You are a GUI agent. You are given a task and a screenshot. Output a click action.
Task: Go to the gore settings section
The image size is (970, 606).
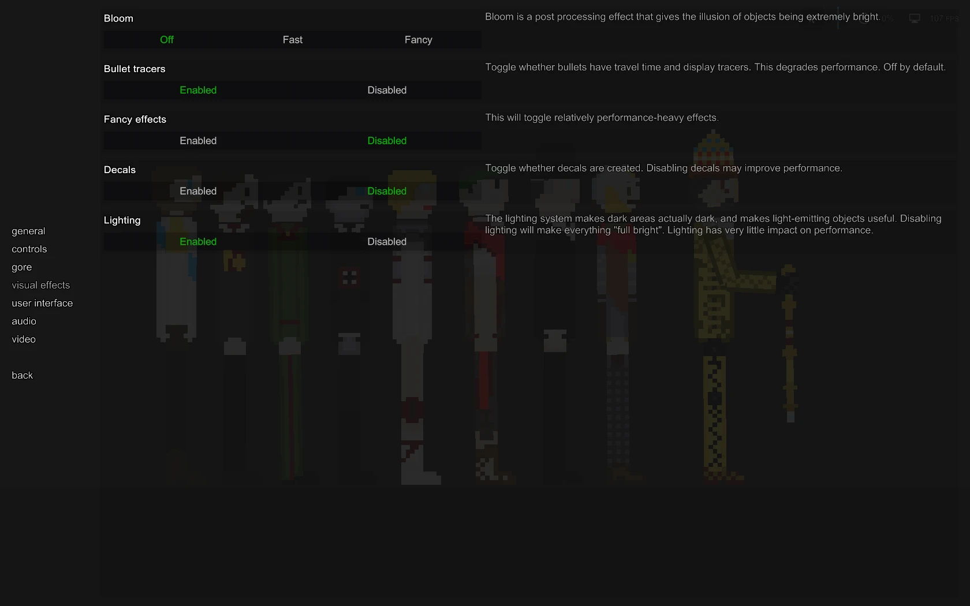(22, 267)
